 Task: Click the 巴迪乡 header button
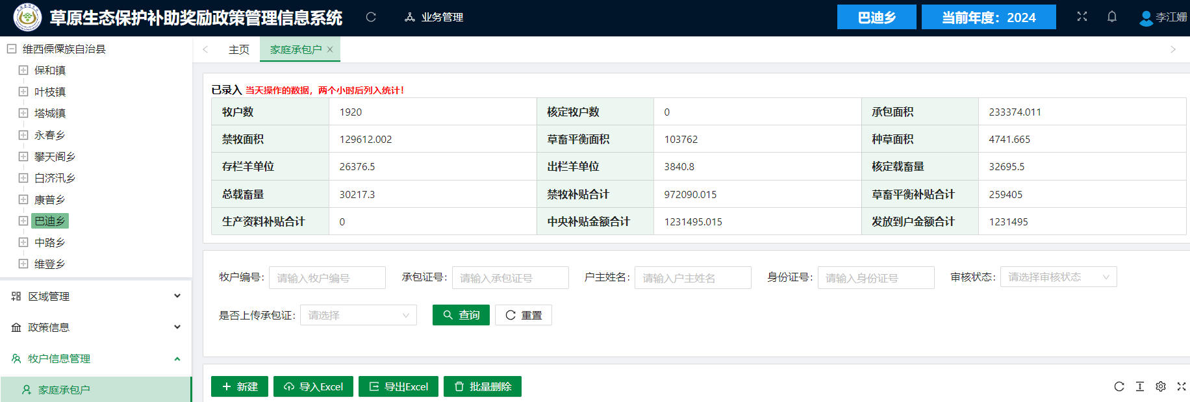pos(876,17)
